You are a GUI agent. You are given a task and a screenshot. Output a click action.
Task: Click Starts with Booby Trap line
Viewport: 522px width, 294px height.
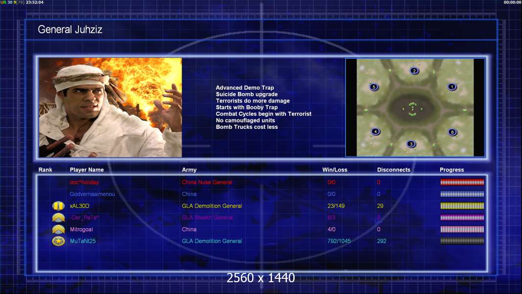(x=247, y=107)
